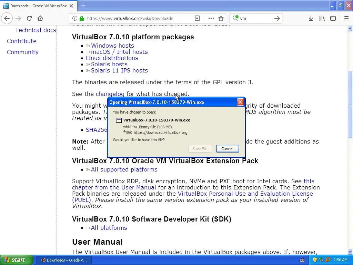The width and height of the screenshot is (353, 265).
Task: Click the VirtualBox 7.0.10 platform packages heading
Action: coord(133,37)
